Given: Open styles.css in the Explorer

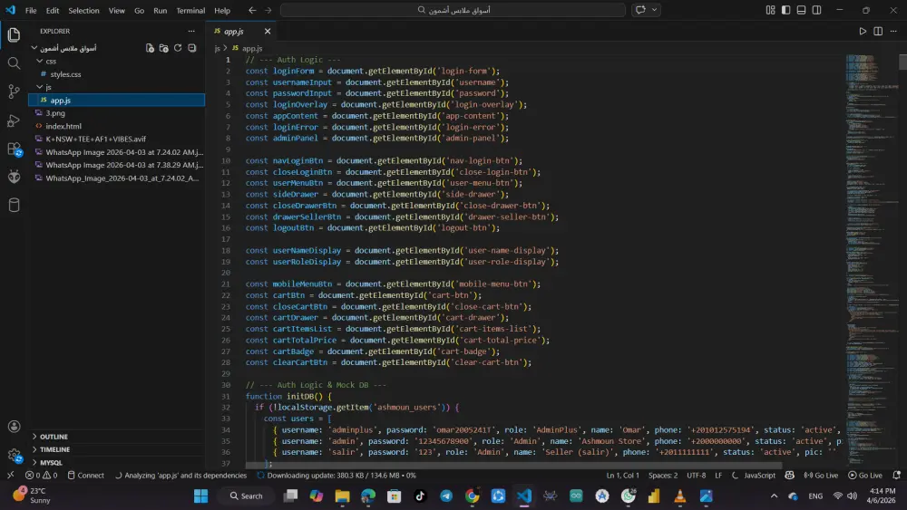Looking at the screenshot, I should [116, 74].
